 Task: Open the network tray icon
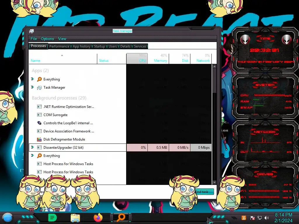pos(260,218)
